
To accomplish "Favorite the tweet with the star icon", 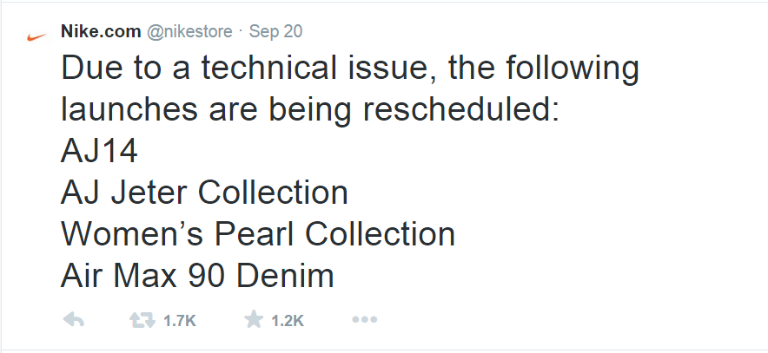I will pyautogui.click(x=254, y=320).
